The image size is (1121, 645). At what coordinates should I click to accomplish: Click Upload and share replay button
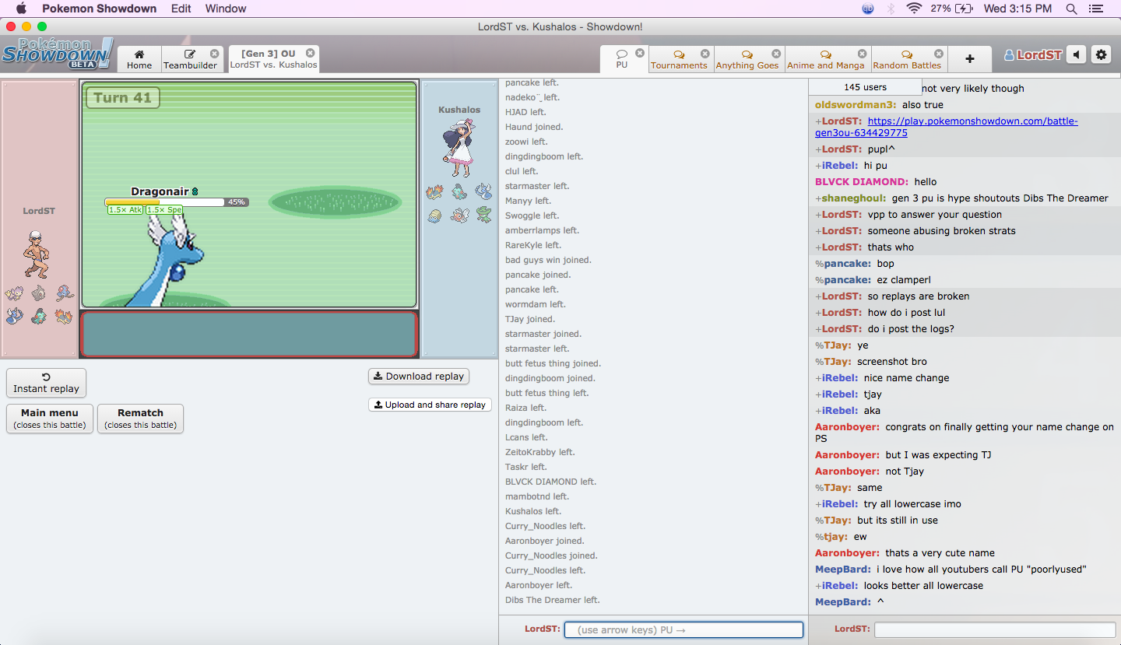point(430,405)
